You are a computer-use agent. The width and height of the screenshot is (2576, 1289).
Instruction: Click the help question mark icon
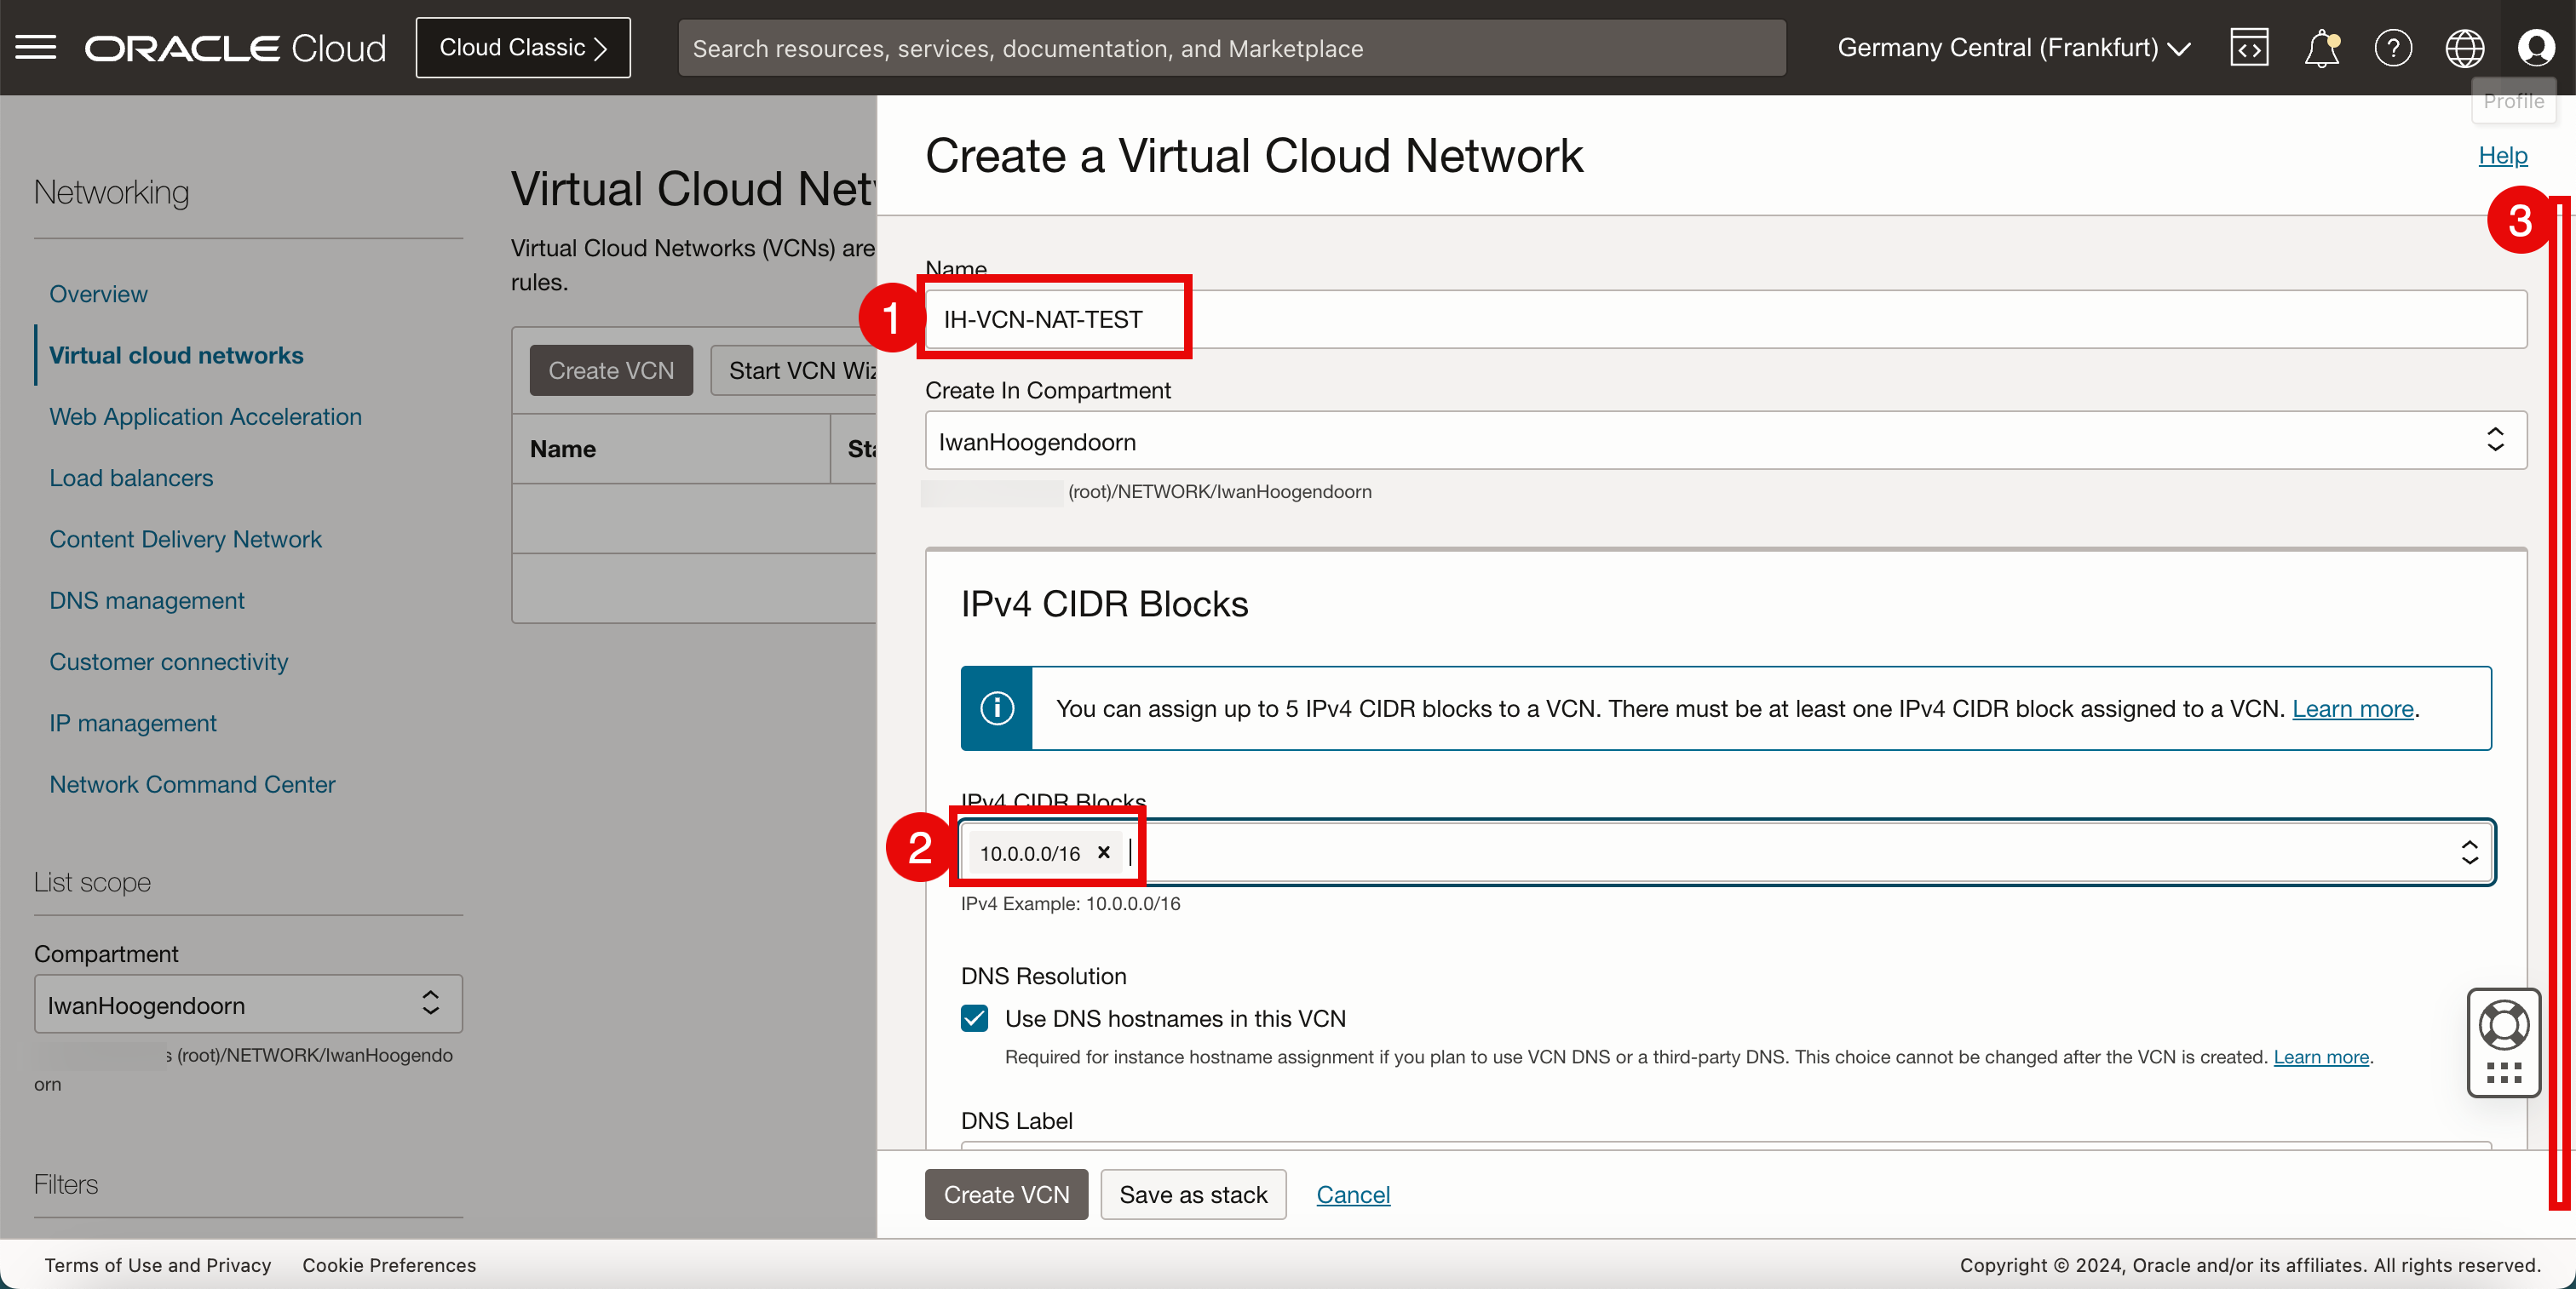point(2393,47)
